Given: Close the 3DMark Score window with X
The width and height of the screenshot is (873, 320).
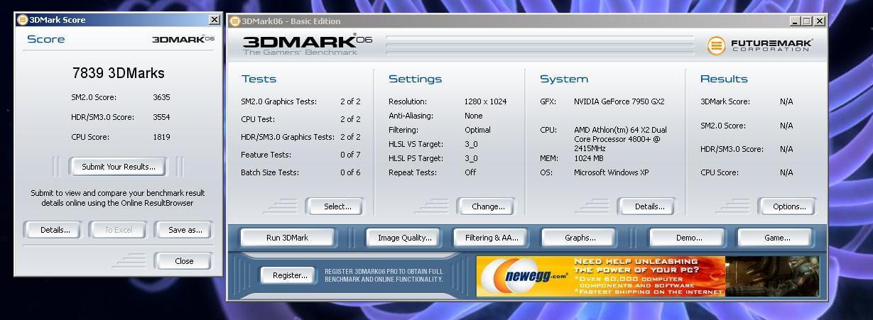Looking at the screenshot, I should click(x=214, y=20).
